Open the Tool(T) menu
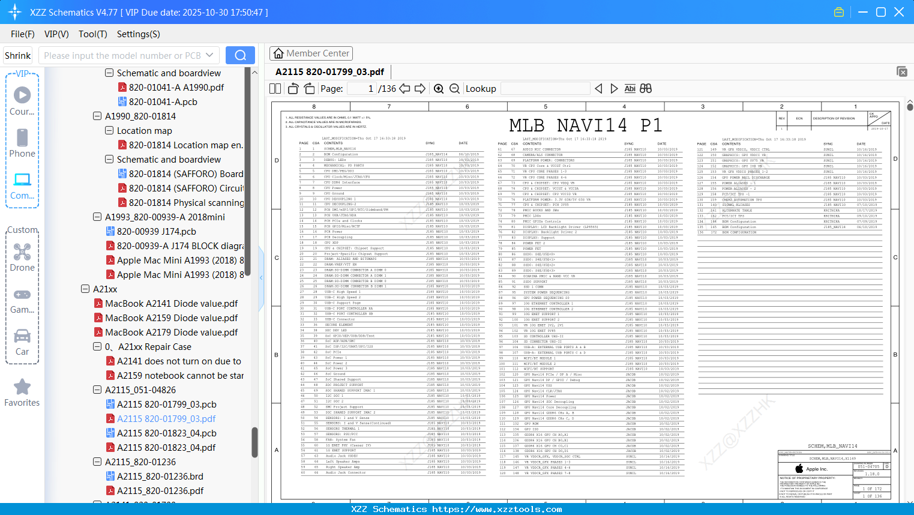Viewport: 914px width, 515px height. click(93, 34)
